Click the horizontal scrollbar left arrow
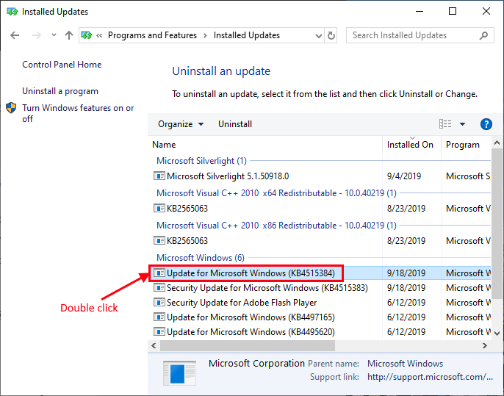The image size is (504, 396). pyautogui.click(x=154, y=346)
